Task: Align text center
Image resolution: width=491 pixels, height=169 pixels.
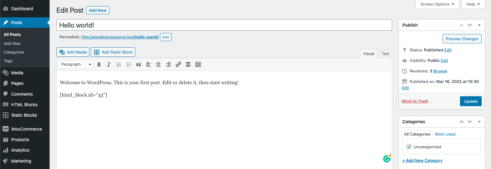Action: coord(158,64)
